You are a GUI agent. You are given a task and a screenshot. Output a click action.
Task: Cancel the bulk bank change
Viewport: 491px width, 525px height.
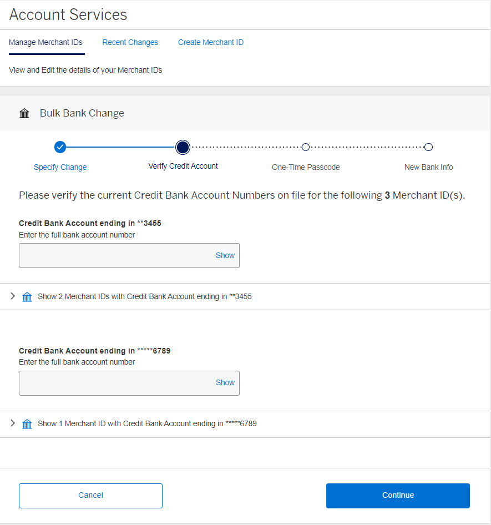tap(90, 496)
